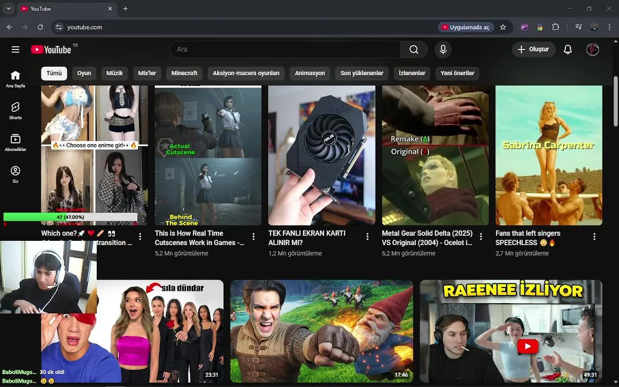The image size is (619, 387).
Task: Click the page vertical scrollbar
Action: pyautogui.click(x=616, y=102)
